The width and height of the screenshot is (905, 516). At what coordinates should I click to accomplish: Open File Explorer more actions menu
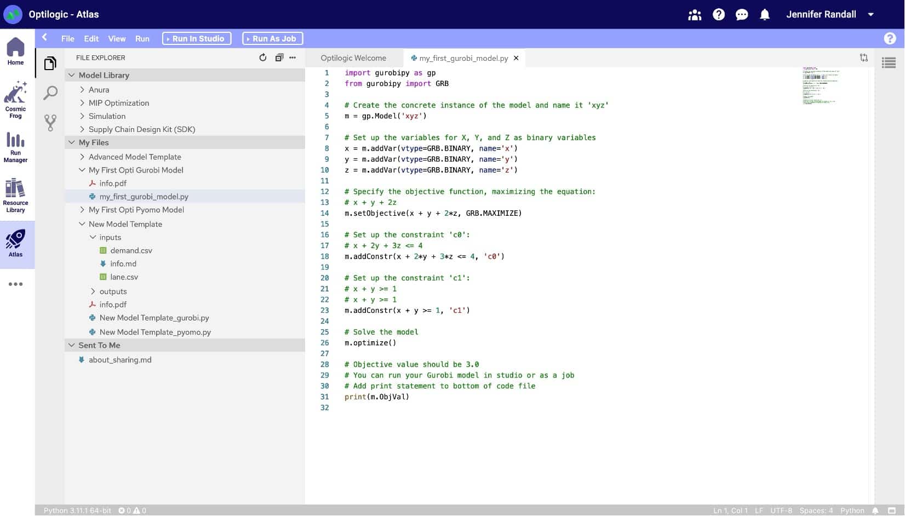(293, 58)
